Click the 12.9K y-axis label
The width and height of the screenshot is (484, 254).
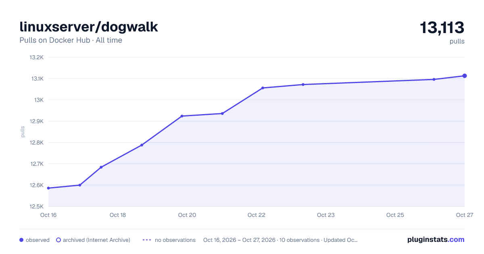pos(36,121)
